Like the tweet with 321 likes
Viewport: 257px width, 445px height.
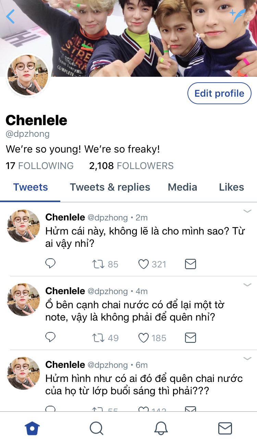pyautogui.click(x=144, y=264)
